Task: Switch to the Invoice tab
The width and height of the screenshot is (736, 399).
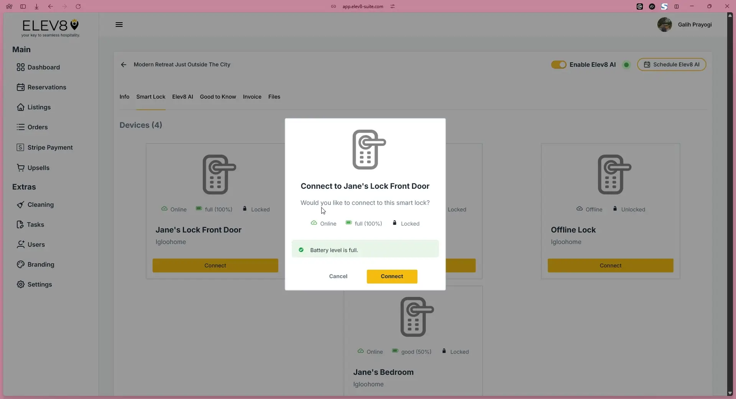Action: click(252, 97)
